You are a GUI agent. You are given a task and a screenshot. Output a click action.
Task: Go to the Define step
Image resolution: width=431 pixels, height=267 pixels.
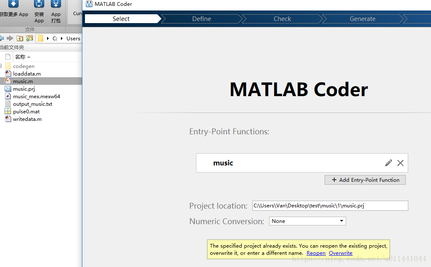tap(201, 18)
